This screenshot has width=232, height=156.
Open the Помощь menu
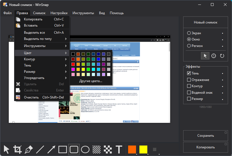(x=117, y=13)
